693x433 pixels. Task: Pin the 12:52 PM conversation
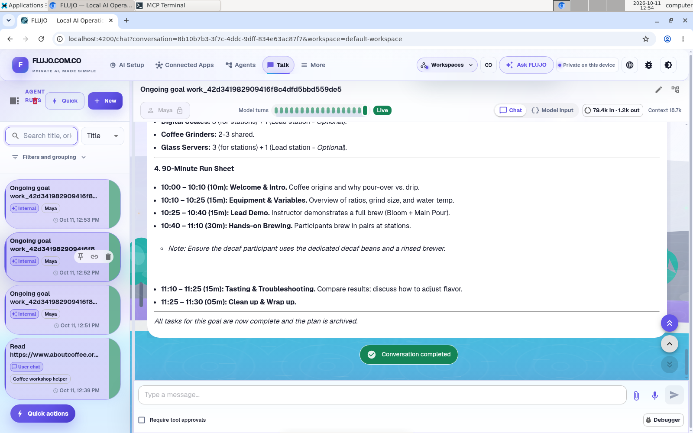coord(81,257)
